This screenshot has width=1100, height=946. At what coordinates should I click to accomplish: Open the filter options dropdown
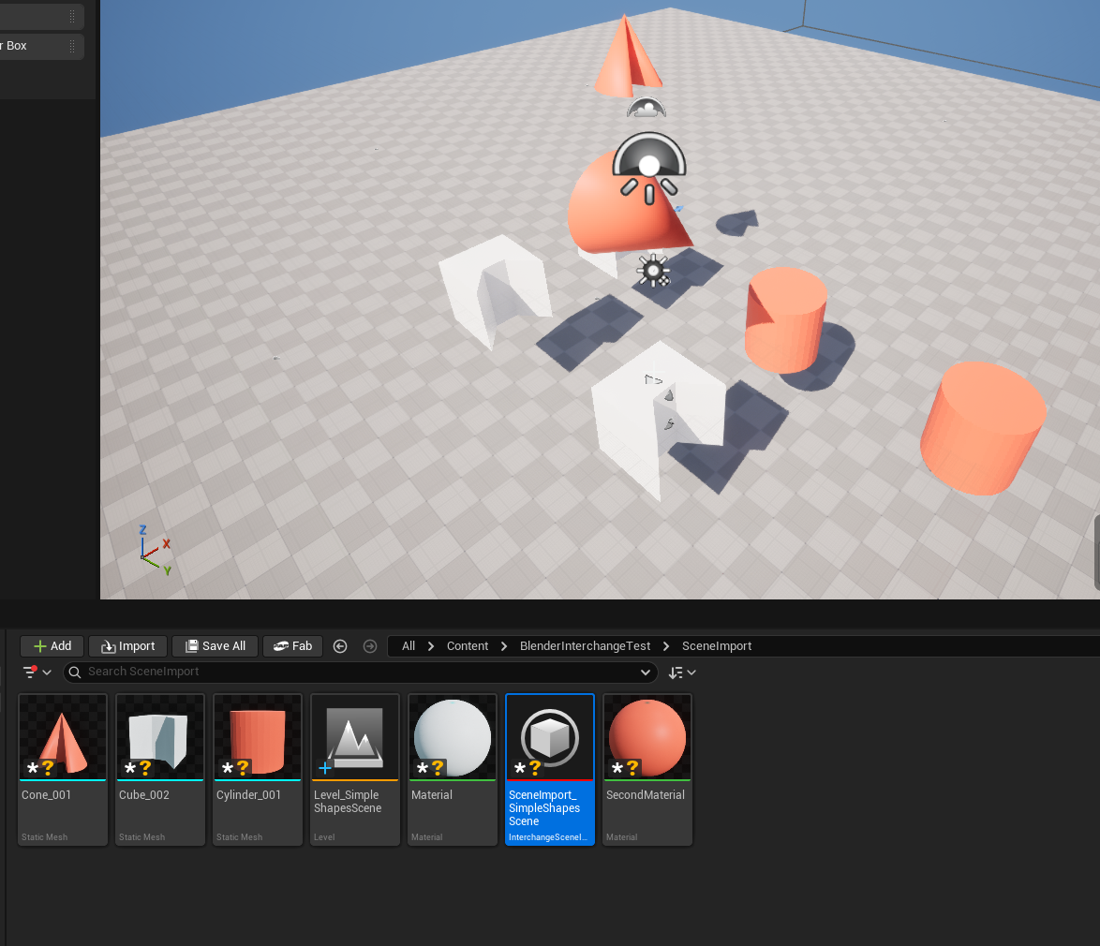tap(37, 673)
